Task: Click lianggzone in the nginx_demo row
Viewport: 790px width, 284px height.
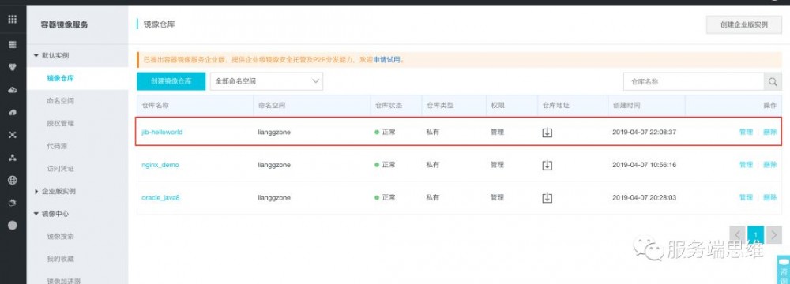Action: [274, 165]
